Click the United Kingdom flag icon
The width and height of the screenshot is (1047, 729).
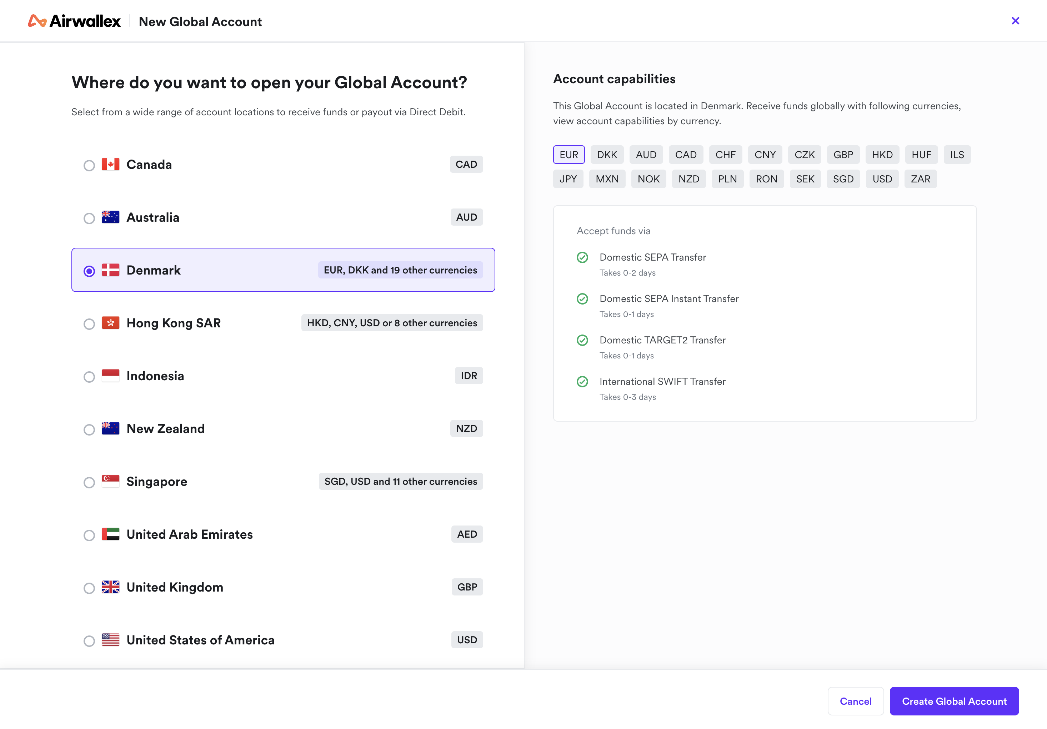click(110, 587)
